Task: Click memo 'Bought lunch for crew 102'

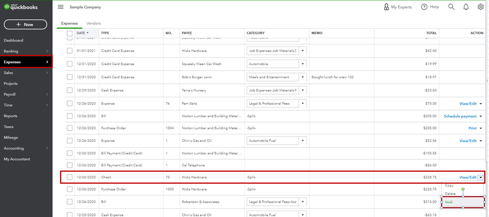Action: 332,77
